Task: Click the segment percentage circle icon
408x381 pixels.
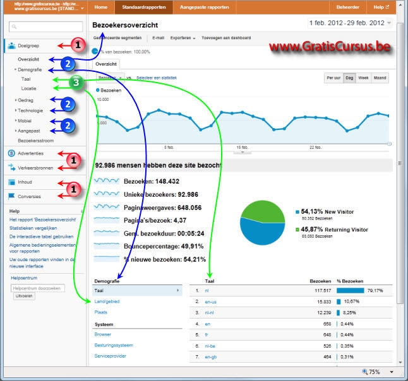Action: point(95,51)
